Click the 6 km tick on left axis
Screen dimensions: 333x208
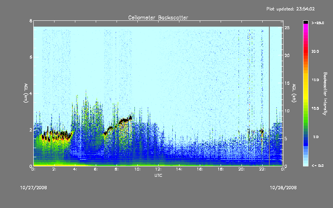tap(31, 57)
